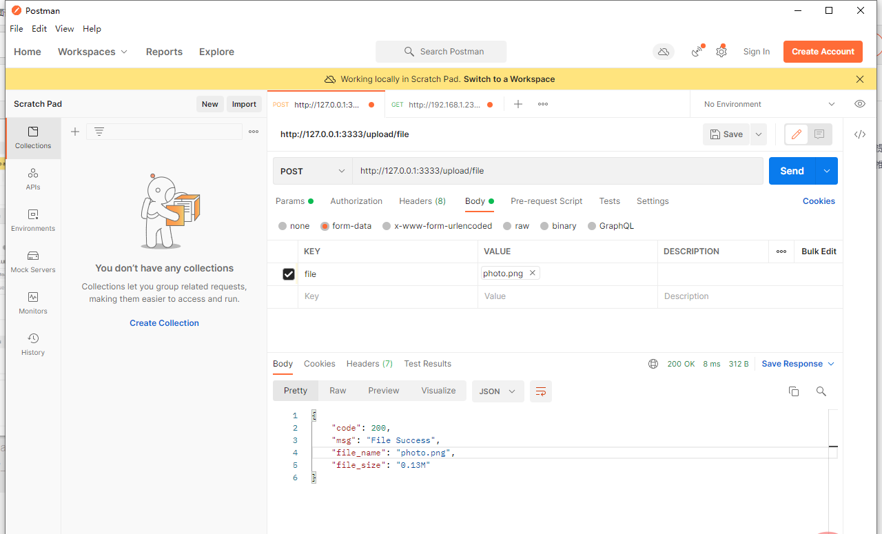Click the Create Account button
This screenshot has height=534, width=882.
point(823,52)
